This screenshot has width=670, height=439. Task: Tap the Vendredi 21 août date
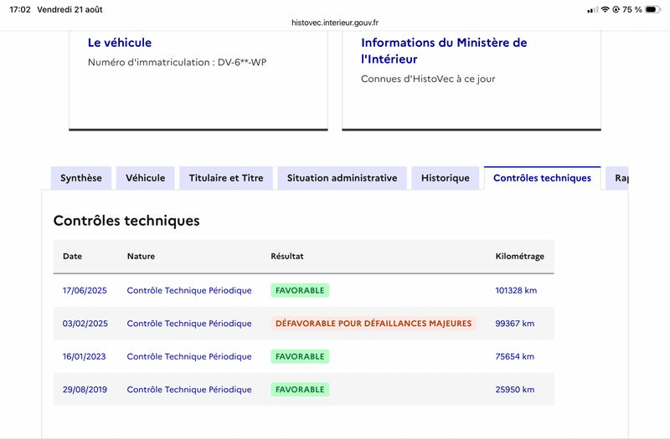click(70, 9)
